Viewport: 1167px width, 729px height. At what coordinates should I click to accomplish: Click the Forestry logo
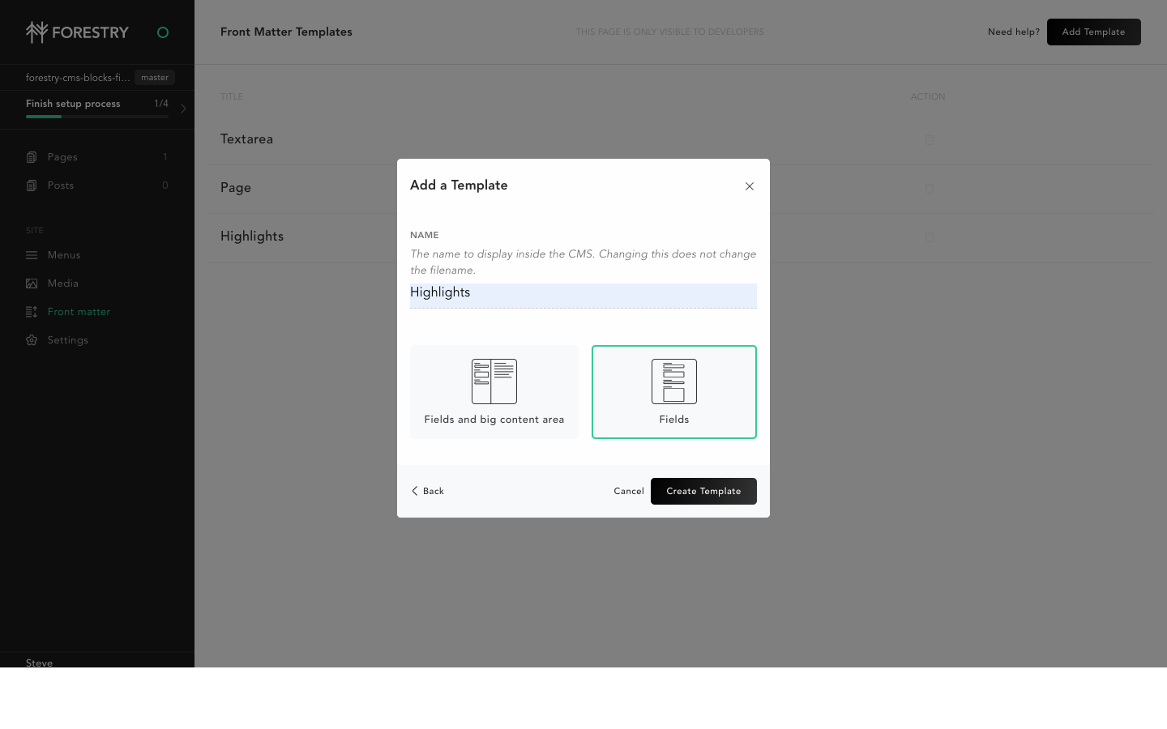(77, 32)
